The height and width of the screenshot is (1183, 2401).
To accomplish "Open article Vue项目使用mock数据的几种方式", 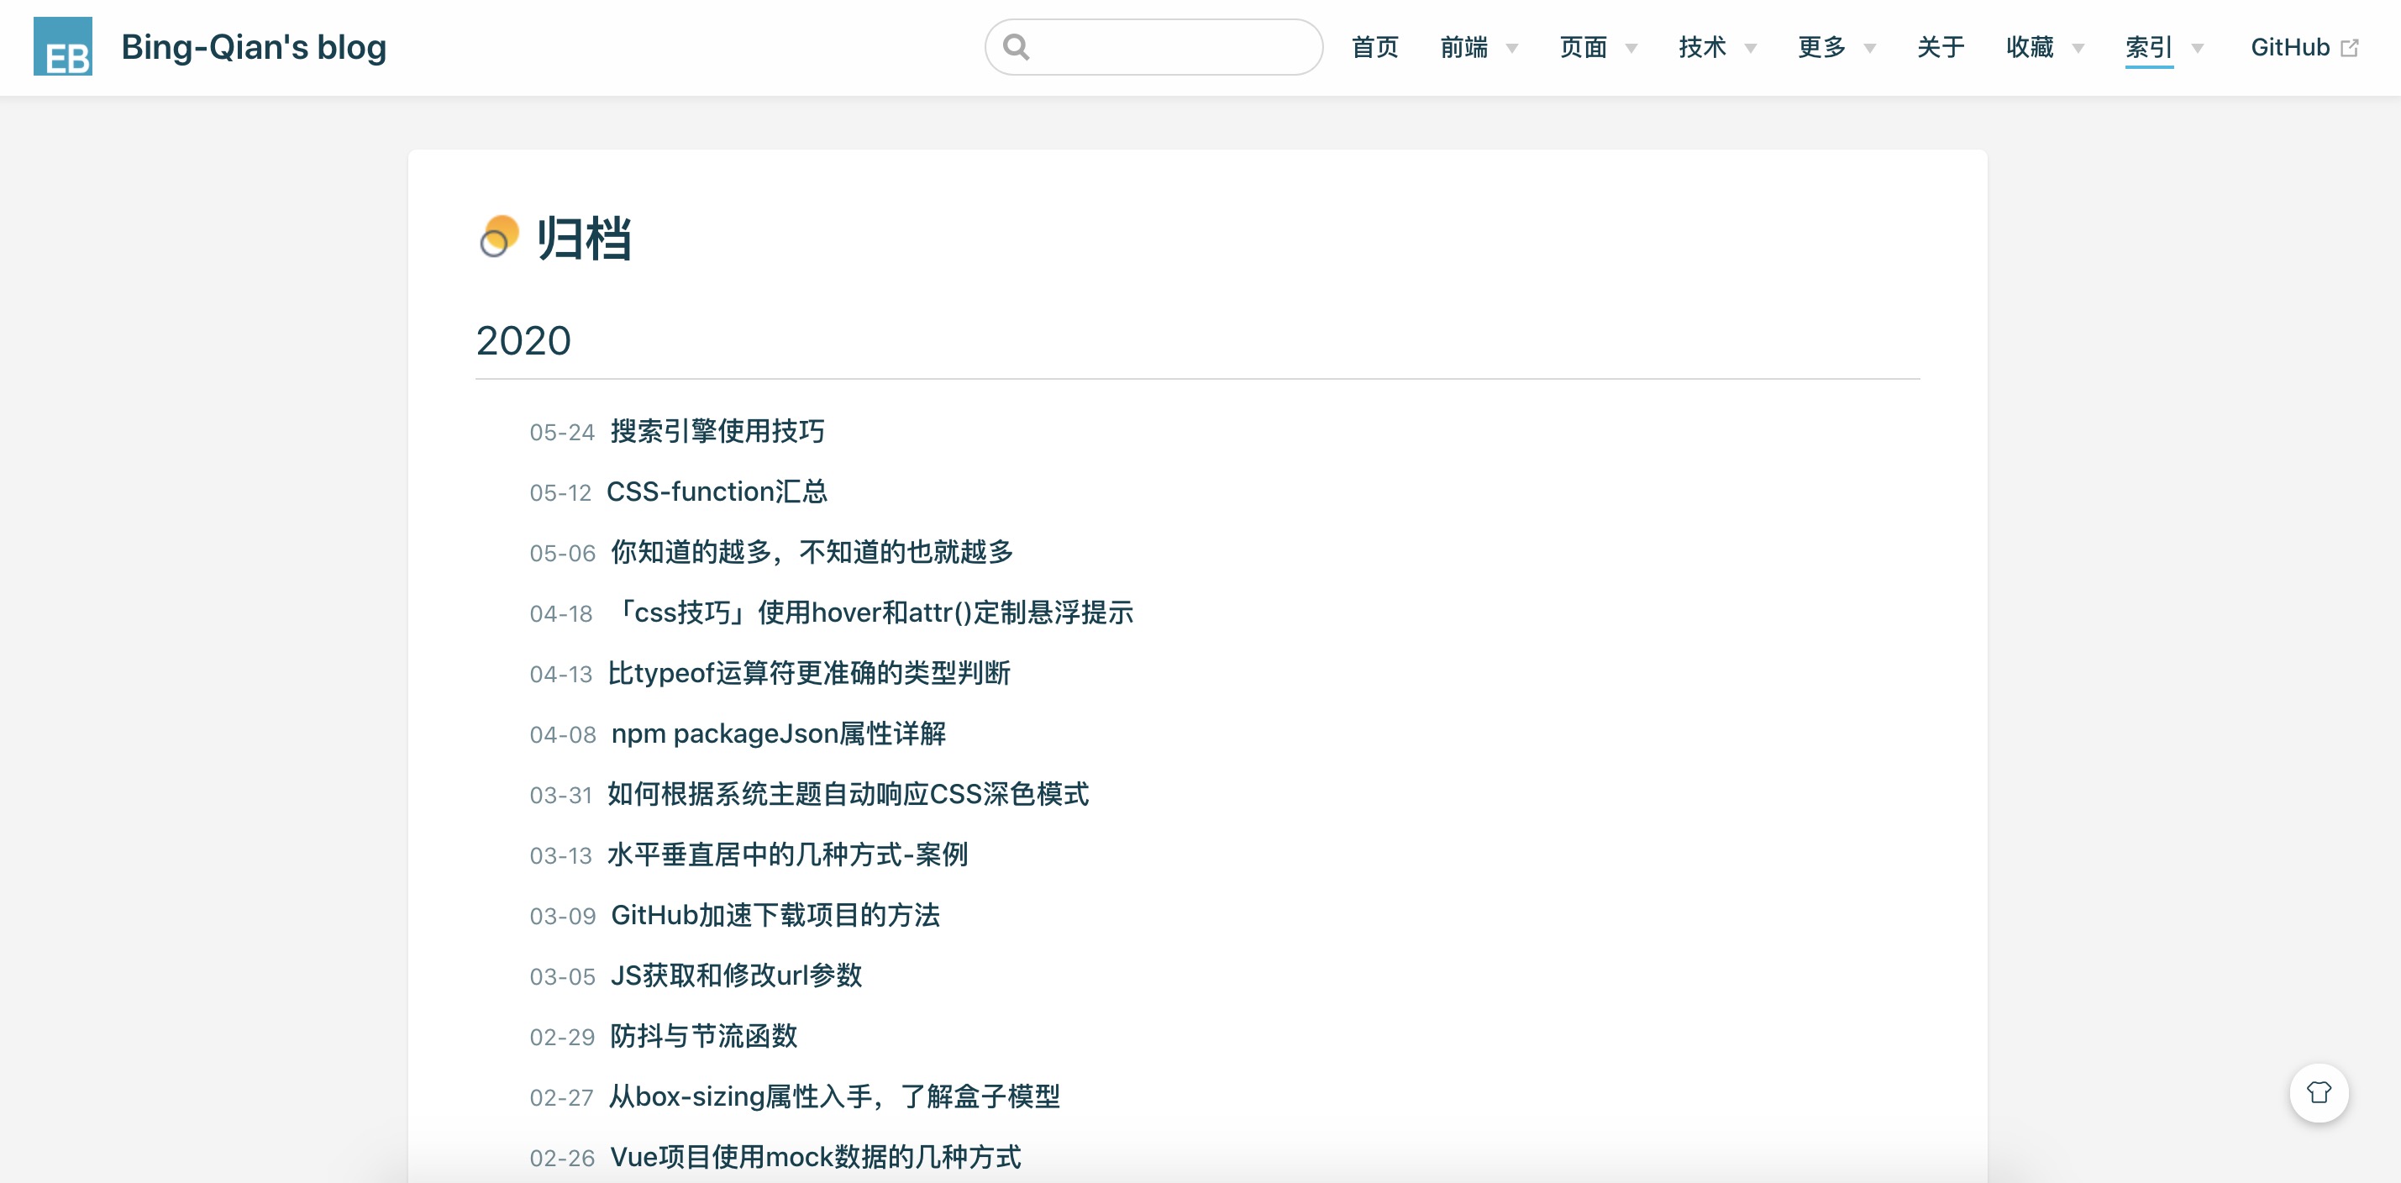I will (816, 1158).
